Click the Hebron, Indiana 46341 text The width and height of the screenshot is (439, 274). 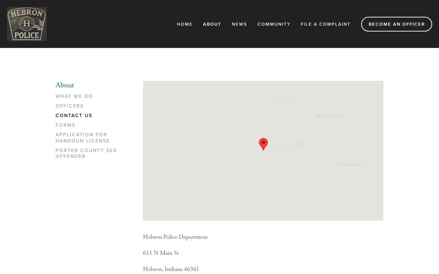[171, 269]
